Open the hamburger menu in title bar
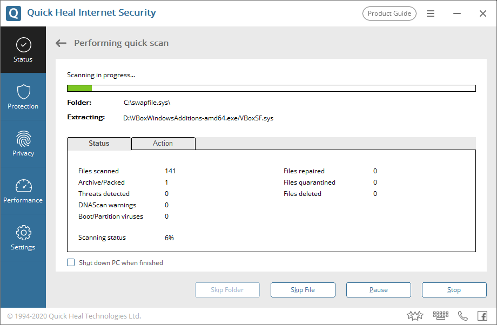This screenshot has height=325, width=497. coord(431,13)
